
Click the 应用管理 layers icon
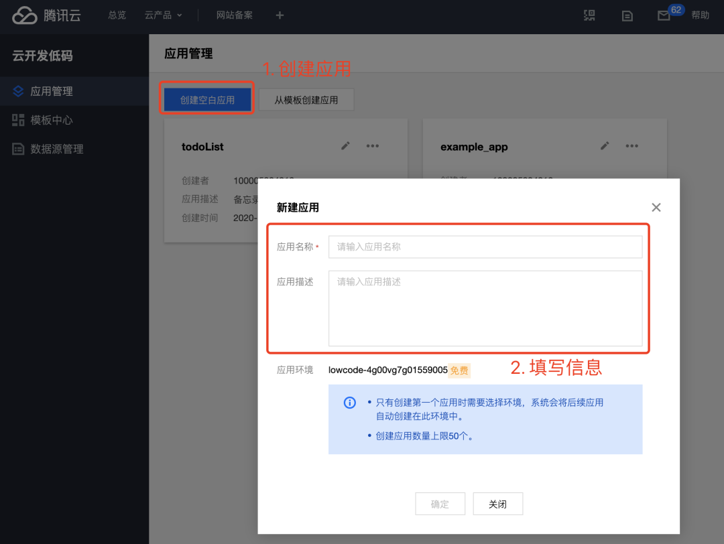(18, 91)
